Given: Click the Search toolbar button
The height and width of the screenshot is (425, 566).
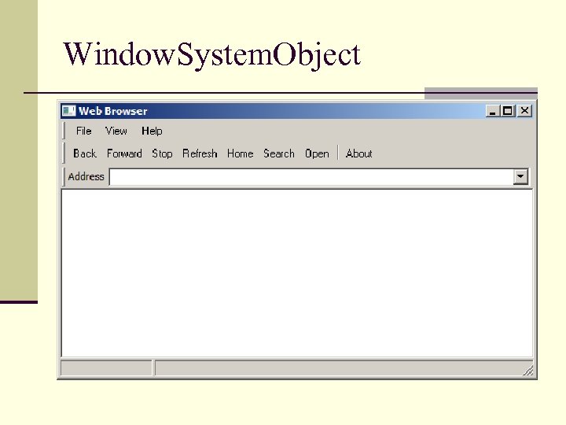Looking at the screenshot, I should point(278,153).
